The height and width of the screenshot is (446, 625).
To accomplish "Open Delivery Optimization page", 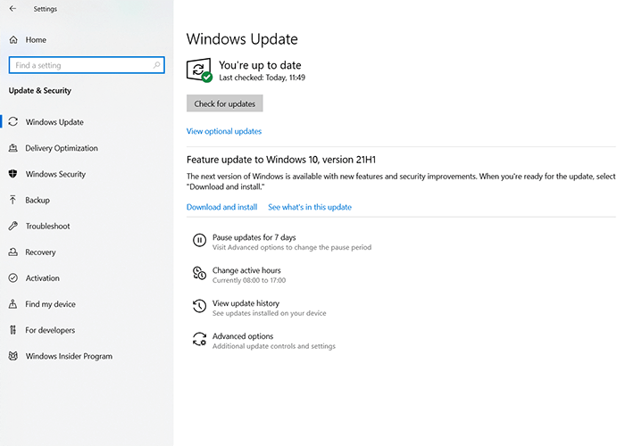I will point(62,148).
